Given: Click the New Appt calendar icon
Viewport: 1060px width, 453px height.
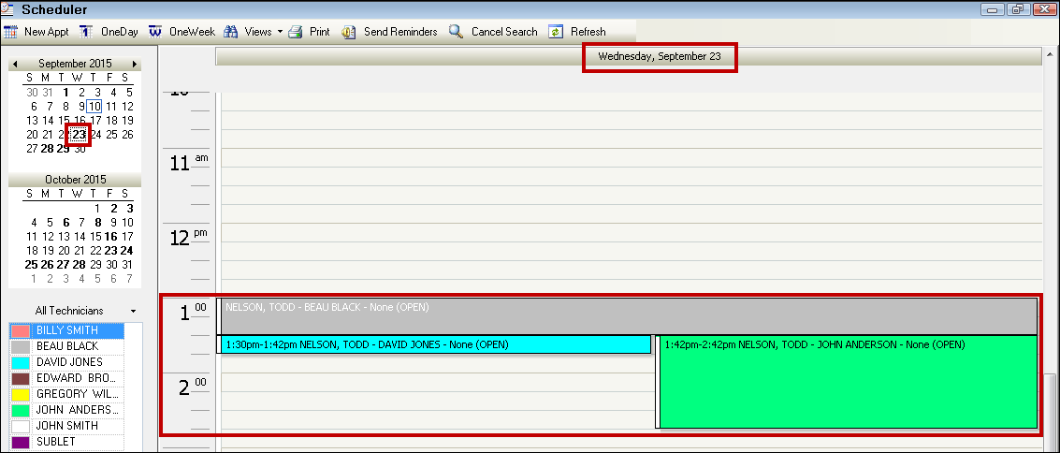Looking at the screenshot, I should (x=11, y=32).
